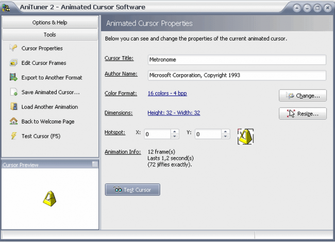Increase Hotspot Y with up arrow
This screenshot has width=335, height=242.
click(225, 132)
